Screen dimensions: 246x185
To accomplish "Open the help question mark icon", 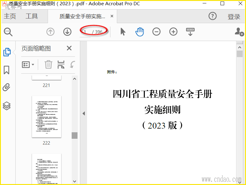I will coord(212,16).
